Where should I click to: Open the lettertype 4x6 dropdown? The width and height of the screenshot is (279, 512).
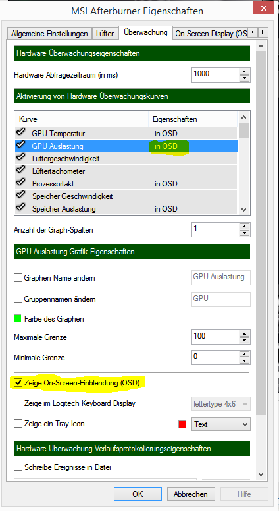click(x=220, y=403)
